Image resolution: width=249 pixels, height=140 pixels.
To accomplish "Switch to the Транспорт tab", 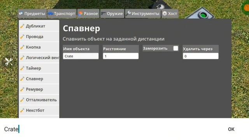I will point(62,14).
